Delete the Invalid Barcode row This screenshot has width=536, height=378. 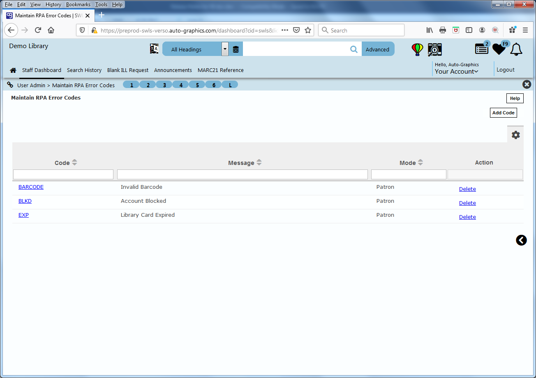pos(467,189)
